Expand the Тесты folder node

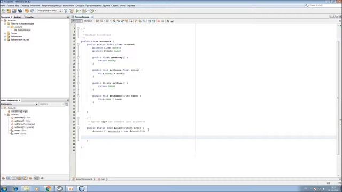click(5, 33)
